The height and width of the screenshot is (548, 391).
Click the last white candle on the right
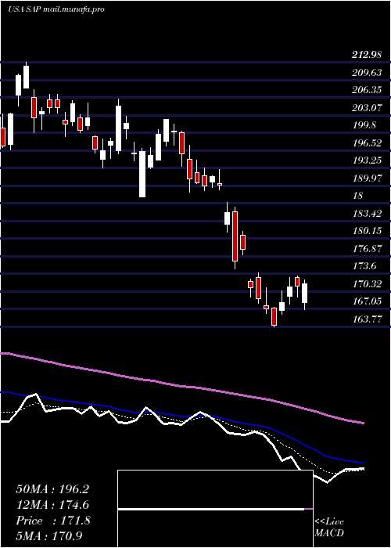(x=305, y=294)
